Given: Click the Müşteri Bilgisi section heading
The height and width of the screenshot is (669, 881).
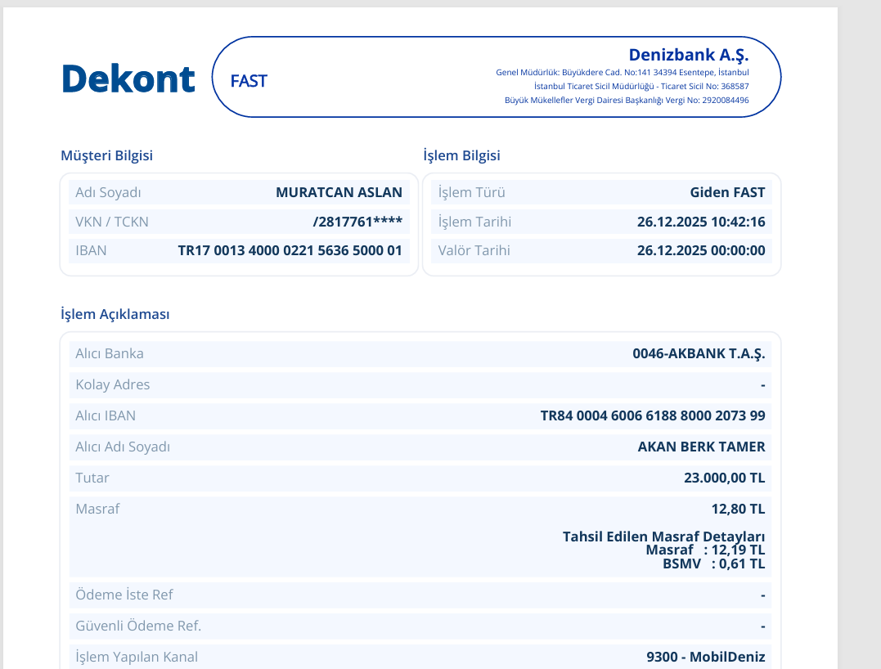Looking at the screenshot, I should click(x=107, y=155).
